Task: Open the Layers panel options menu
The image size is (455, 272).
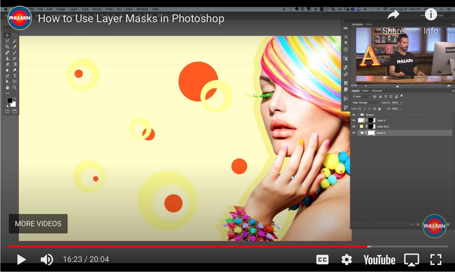Action: (x=453, y=91)
